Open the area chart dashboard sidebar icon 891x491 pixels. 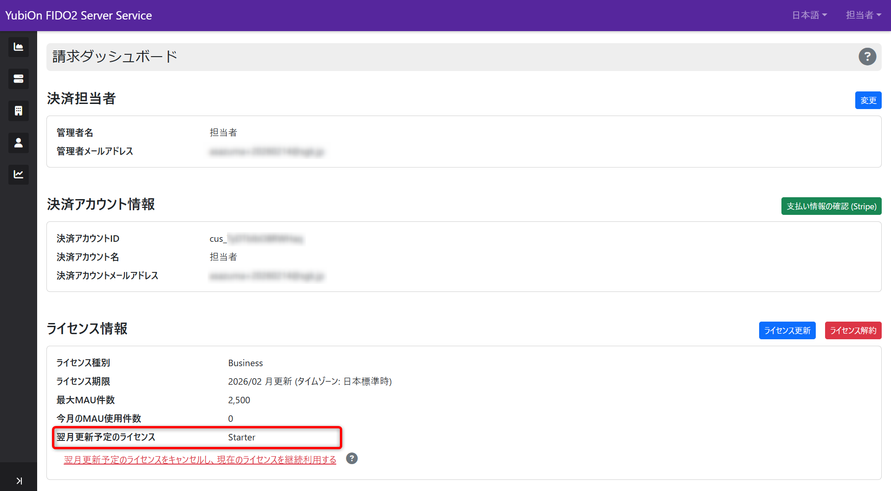19,47
